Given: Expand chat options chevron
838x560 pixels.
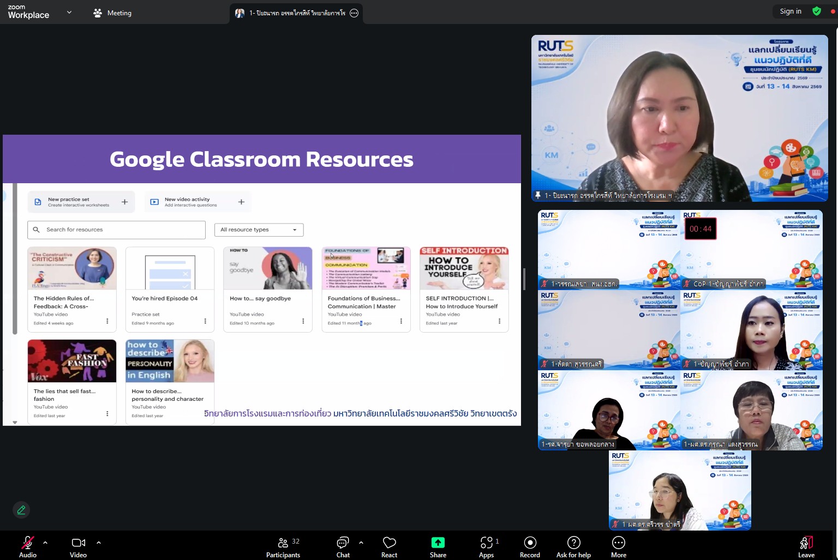Looking at the screenshot, I should pyautogui.click(x=361, y=543).
